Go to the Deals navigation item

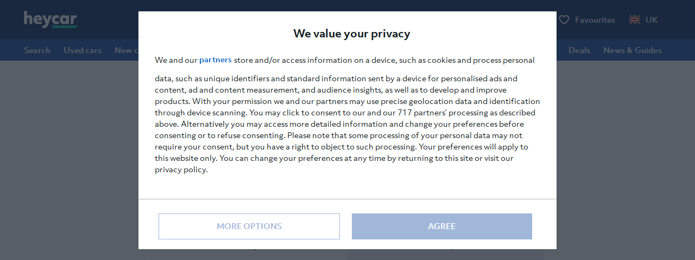[x=579, y=50]
